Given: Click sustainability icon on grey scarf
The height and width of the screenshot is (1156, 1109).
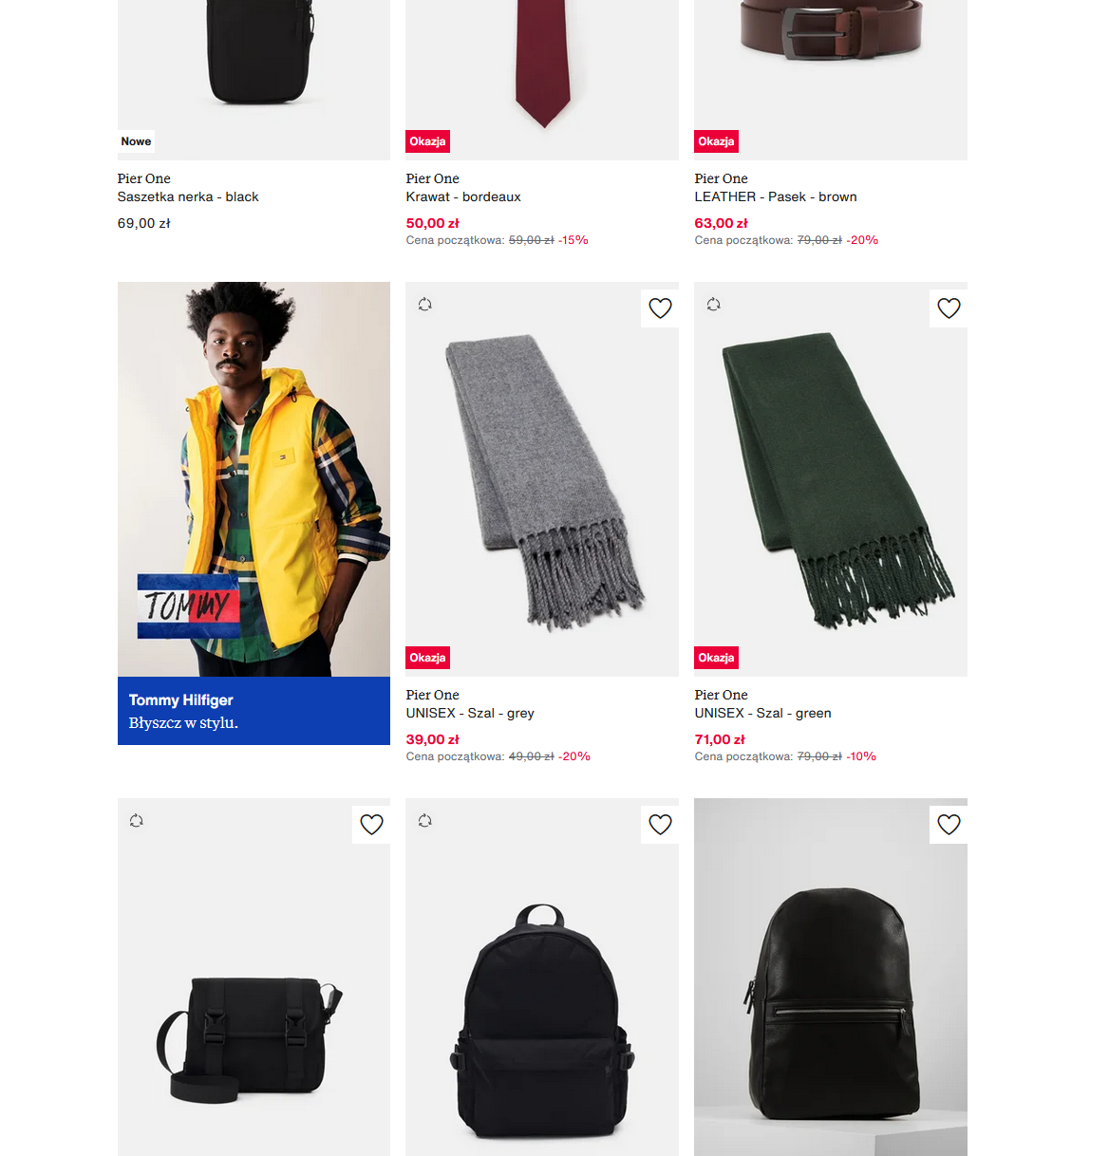Looking at the screenshot, I should (425, 305).
